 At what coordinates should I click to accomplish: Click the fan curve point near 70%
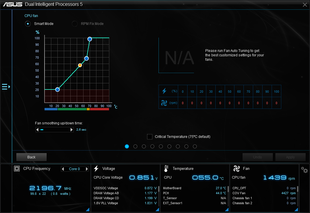(x=86, y=58)
